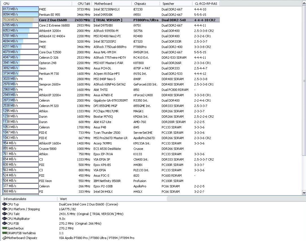Select the Pentium EE 955 row
This screenshot has height=241, width=306.
click(x=111, y=15)
